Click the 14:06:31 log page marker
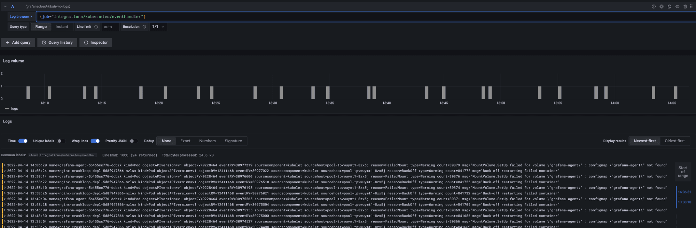 684,192
